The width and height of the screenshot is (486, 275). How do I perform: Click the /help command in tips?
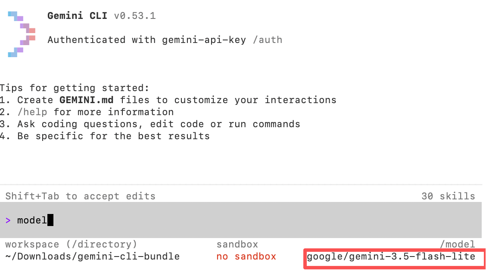click(x=32, y=112)
